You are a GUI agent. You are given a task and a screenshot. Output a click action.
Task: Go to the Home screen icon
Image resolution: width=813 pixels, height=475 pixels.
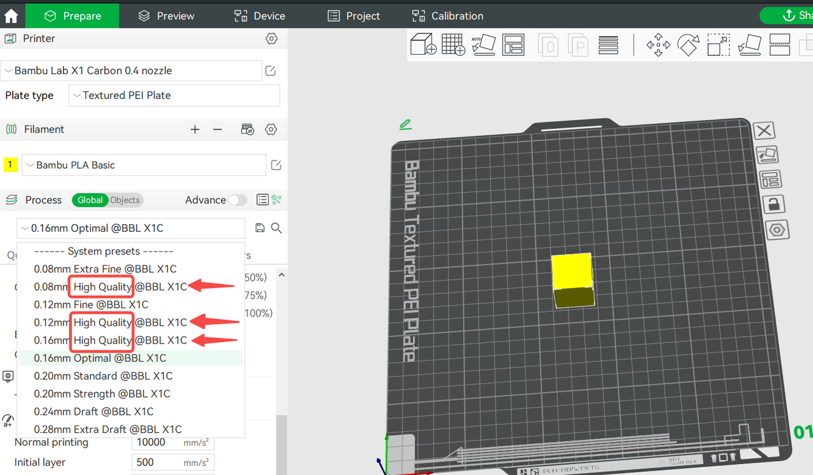click(11, 16)
